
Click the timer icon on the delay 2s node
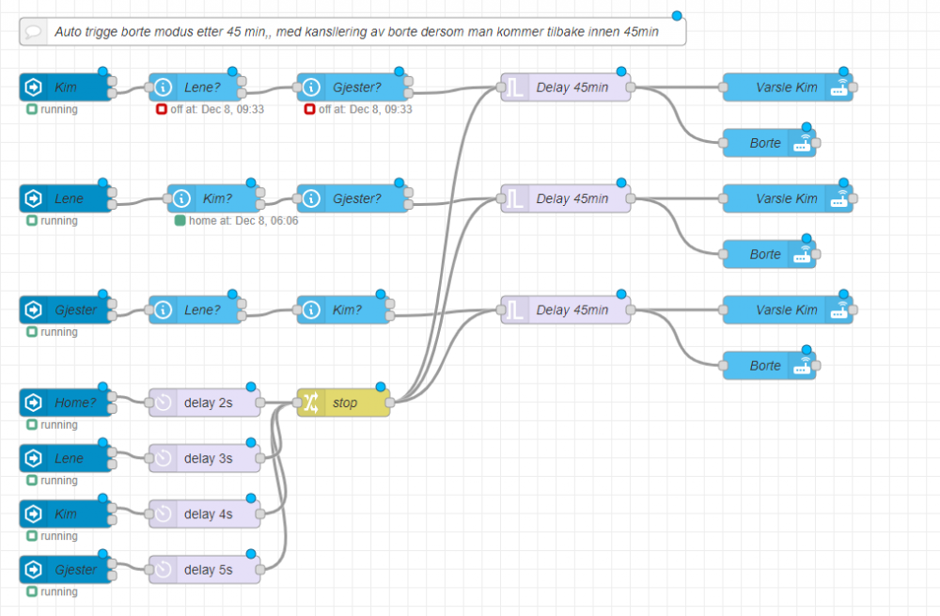click(163, 403)
